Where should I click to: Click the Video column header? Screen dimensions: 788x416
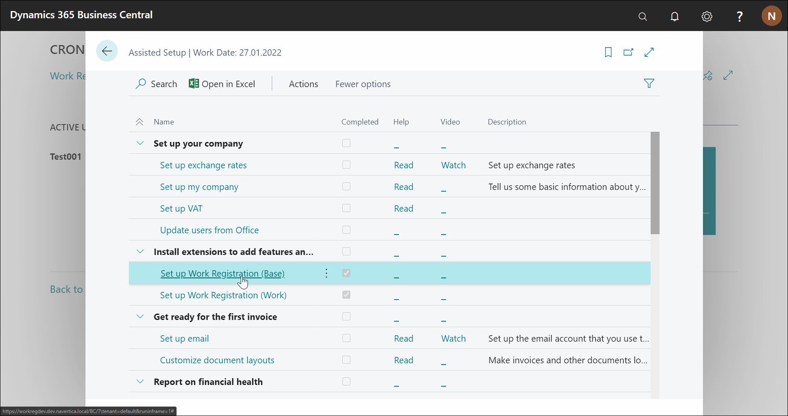tap(450, 122)
